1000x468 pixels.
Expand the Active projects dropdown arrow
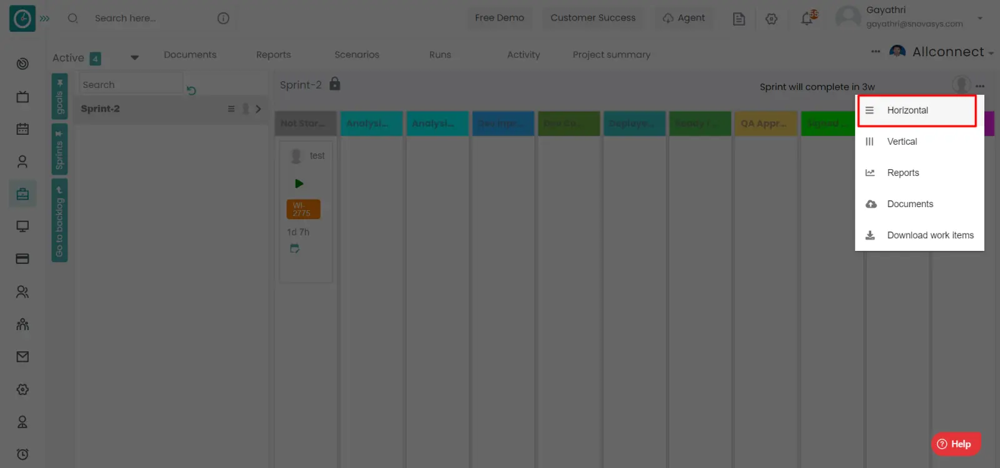coord(134,57)
